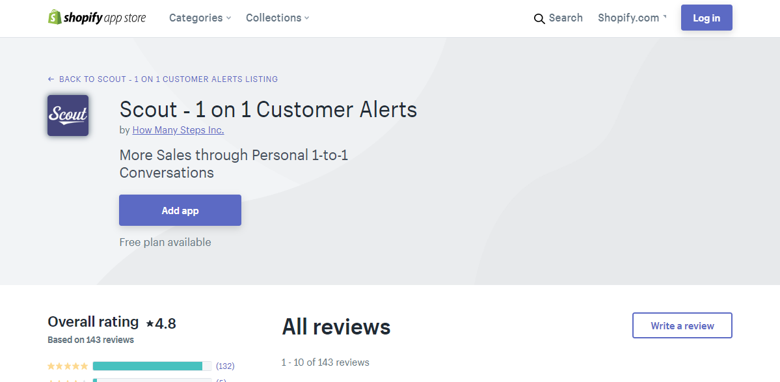Image resolution: width=780 pixels, height=382 pixels.
Task: Click the Shopify bag logo
Action: point(55,18)
